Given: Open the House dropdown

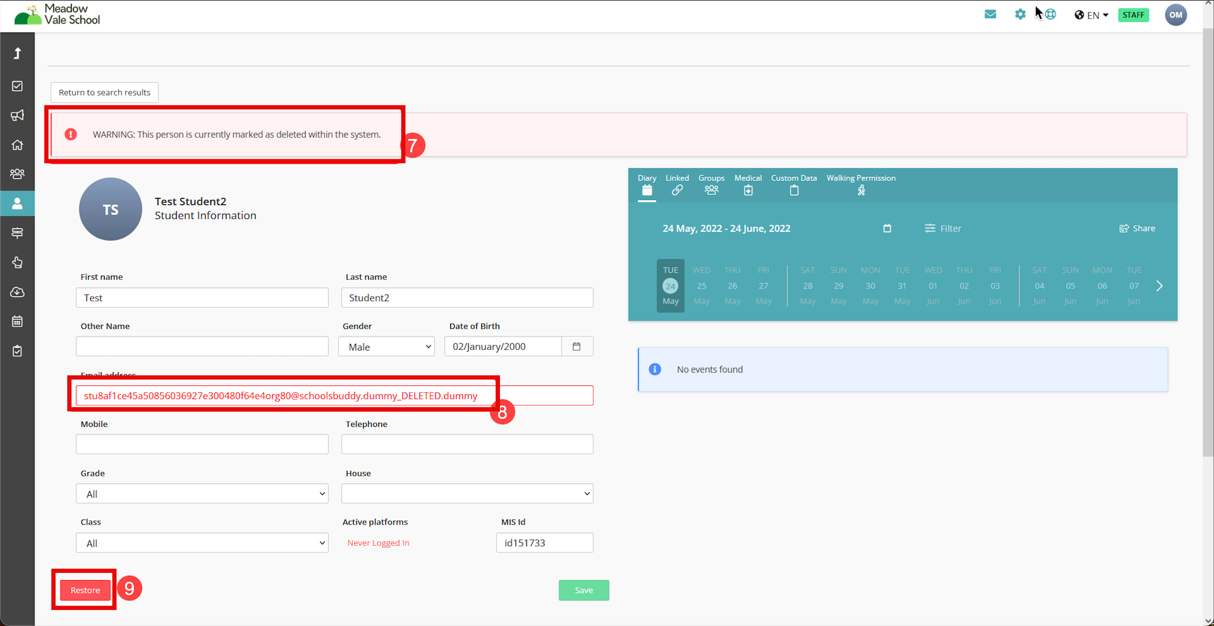Looking at the screenshot, I should coord(467,494).
